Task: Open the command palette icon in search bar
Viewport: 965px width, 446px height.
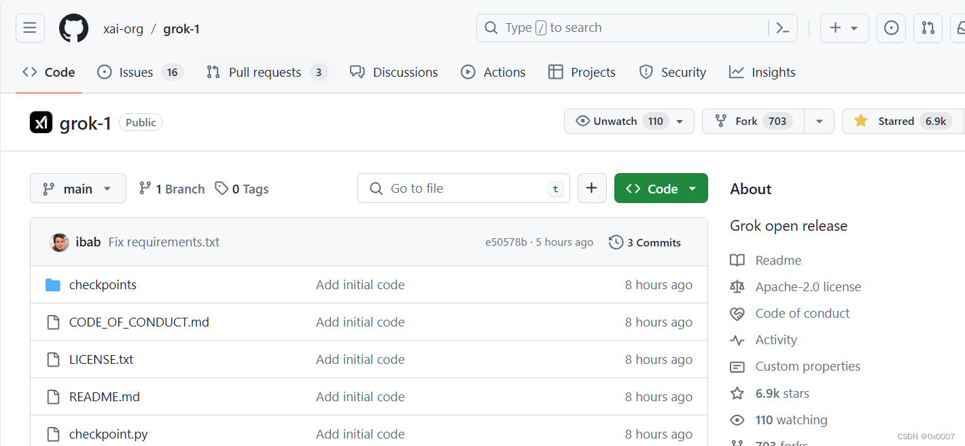Action: point(782,28)
